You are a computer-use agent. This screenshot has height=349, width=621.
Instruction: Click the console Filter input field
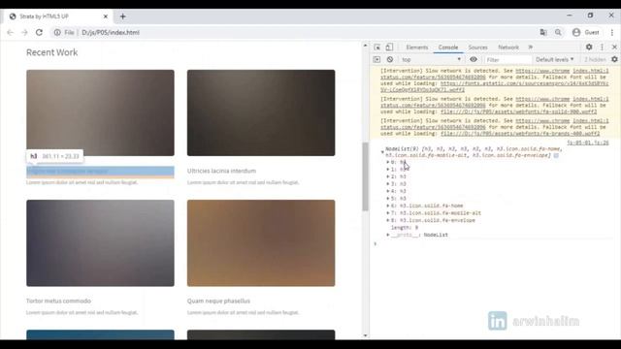(x=507, y=60)
